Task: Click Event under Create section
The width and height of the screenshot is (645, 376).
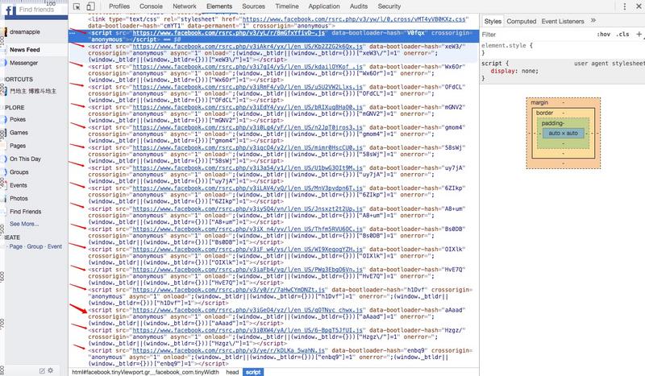Action: coord(54,246)
